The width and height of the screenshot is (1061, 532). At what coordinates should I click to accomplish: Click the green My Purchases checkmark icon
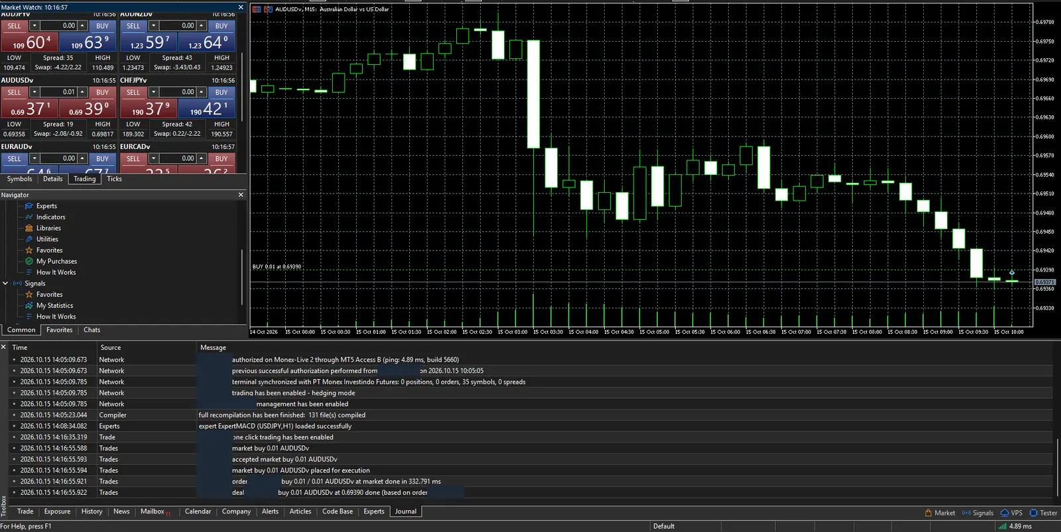point(29,261)
